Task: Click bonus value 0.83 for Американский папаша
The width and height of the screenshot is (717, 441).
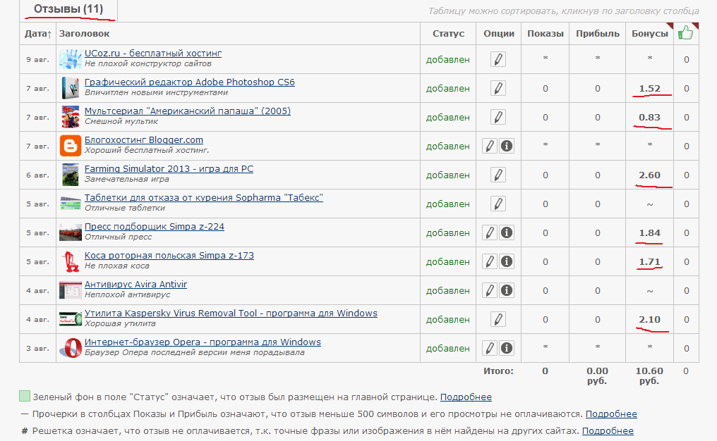Action: (x=649, y=118)
